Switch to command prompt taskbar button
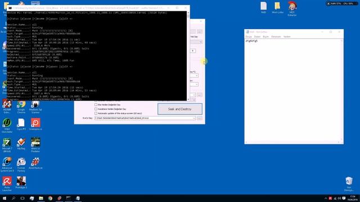 point(69,198)
